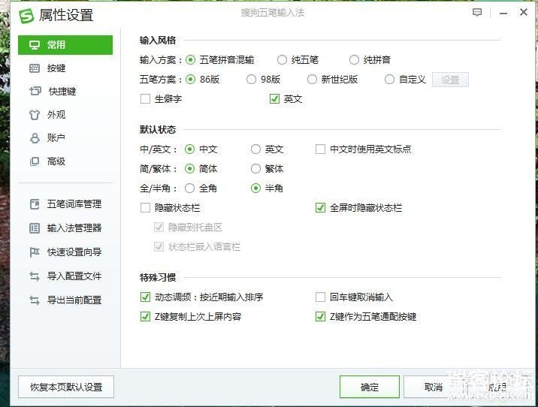This screenshot has width=538, height=407.
Task: Click the user icon beside 账户
Action: point(35,138)
